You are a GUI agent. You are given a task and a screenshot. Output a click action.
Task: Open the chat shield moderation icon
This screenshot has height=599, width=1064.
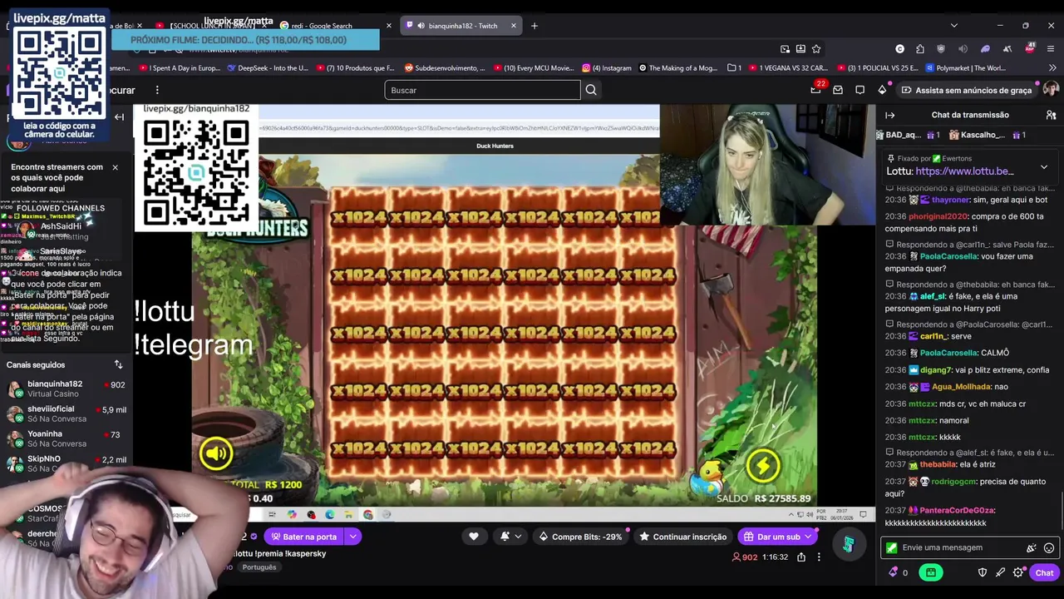pyautogui.click(x=983, y=572)
